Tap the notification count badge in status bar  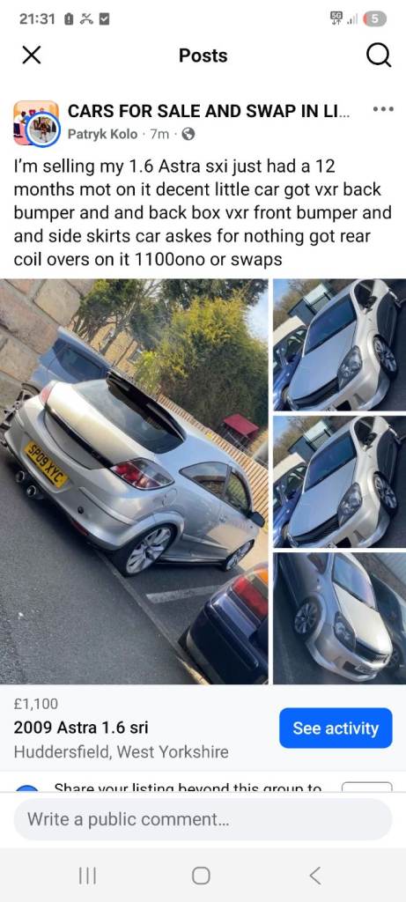[x=373, y=19]
